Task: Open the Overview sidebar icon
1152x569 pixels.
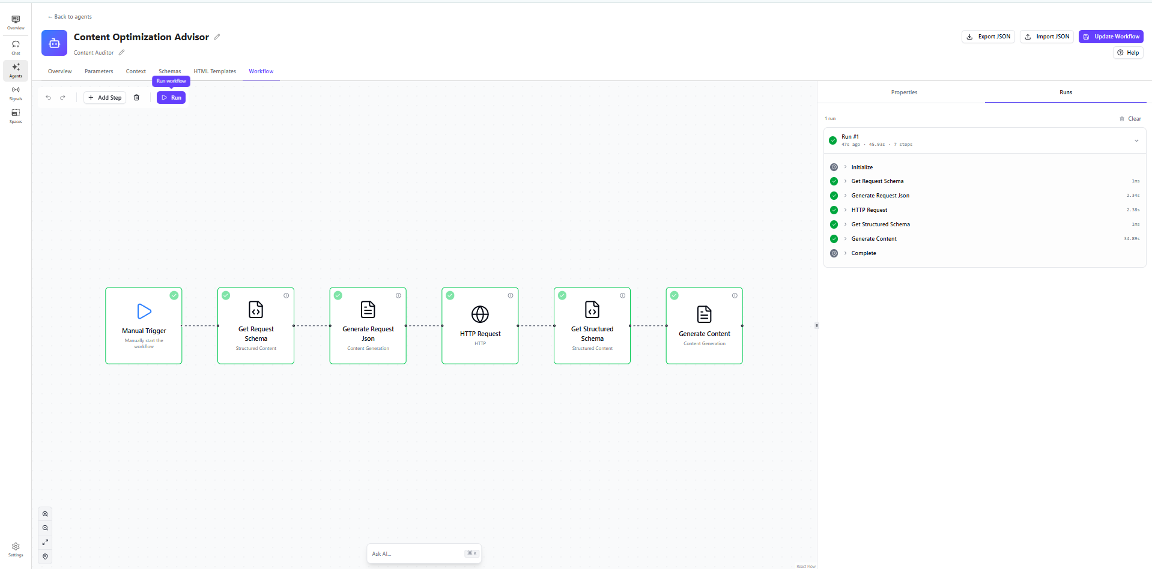Action: pyautogui.click(x=16, y=22)
